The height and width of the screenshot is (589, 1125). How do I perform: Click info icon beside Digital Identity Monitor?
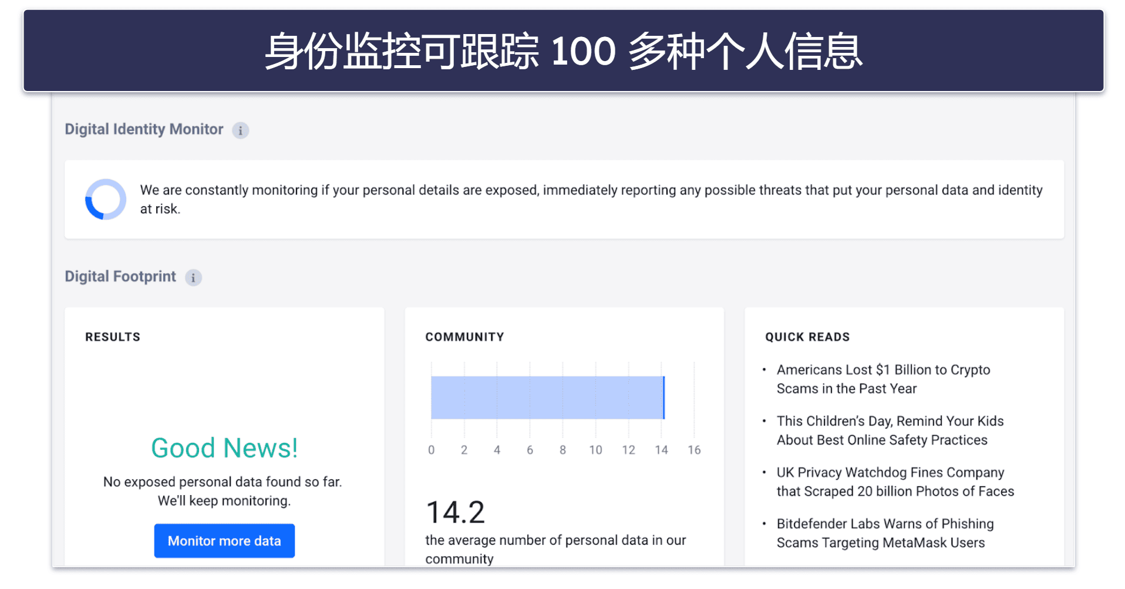[x=240, y=130]
